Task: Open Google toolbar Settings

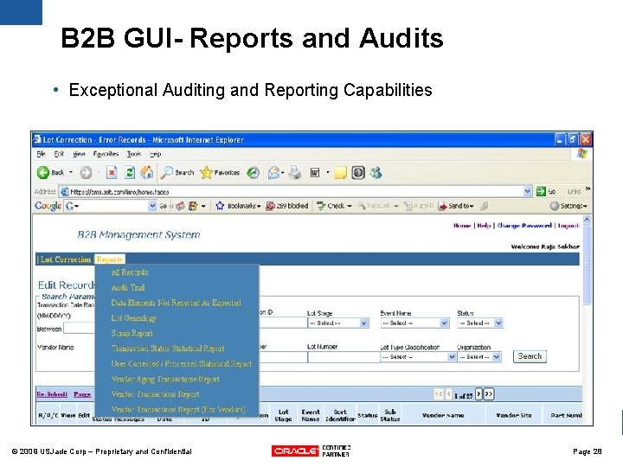Action: pyautogui.click(x=568, y=206)
